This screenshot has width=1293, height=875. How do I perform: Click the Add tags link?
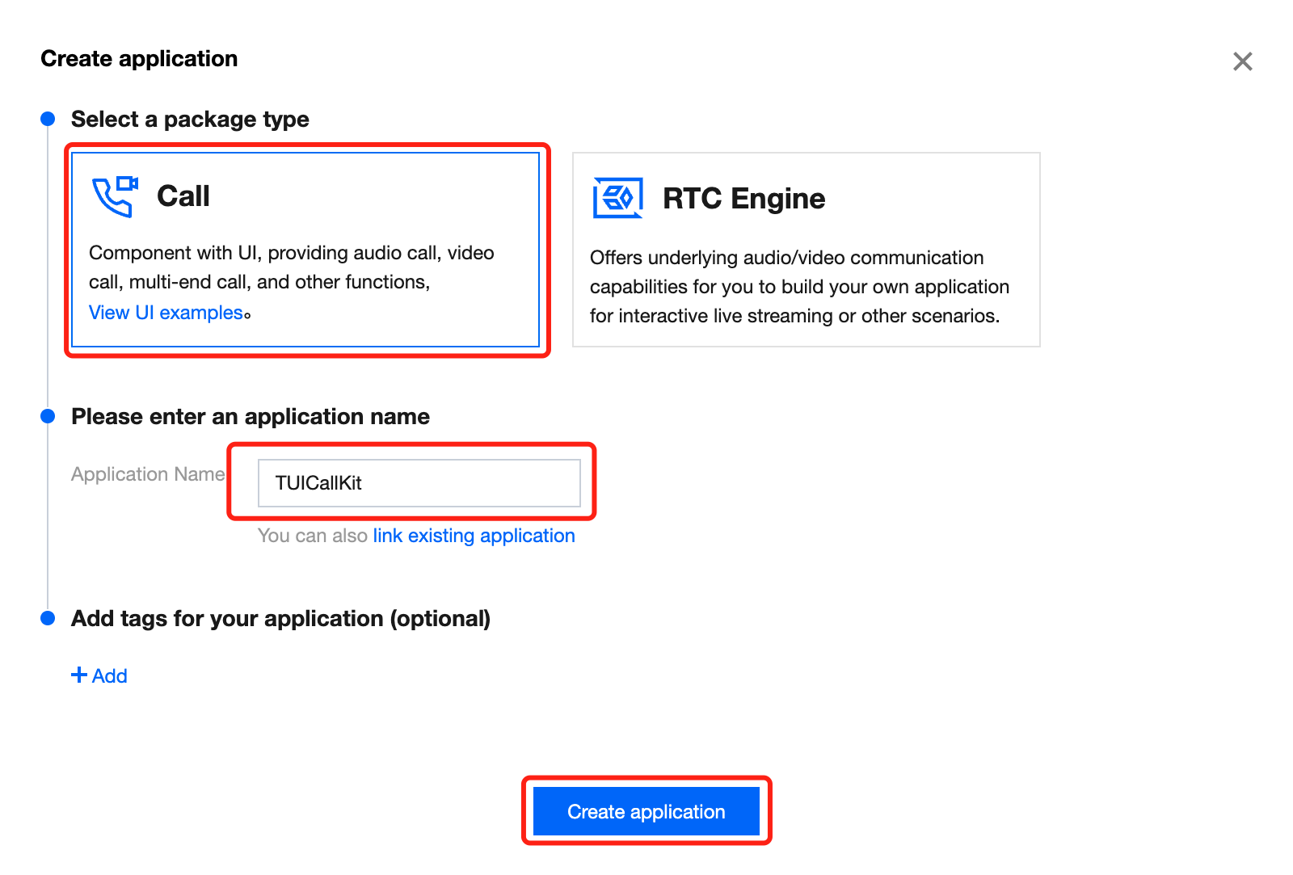[99, 675]
